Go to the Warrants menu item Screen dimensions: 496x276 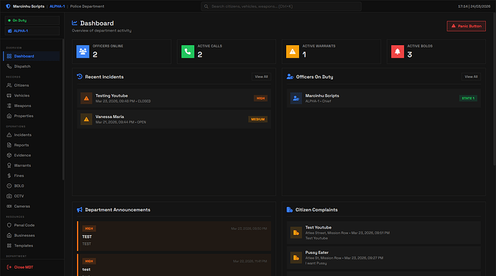tap(32, 165)
